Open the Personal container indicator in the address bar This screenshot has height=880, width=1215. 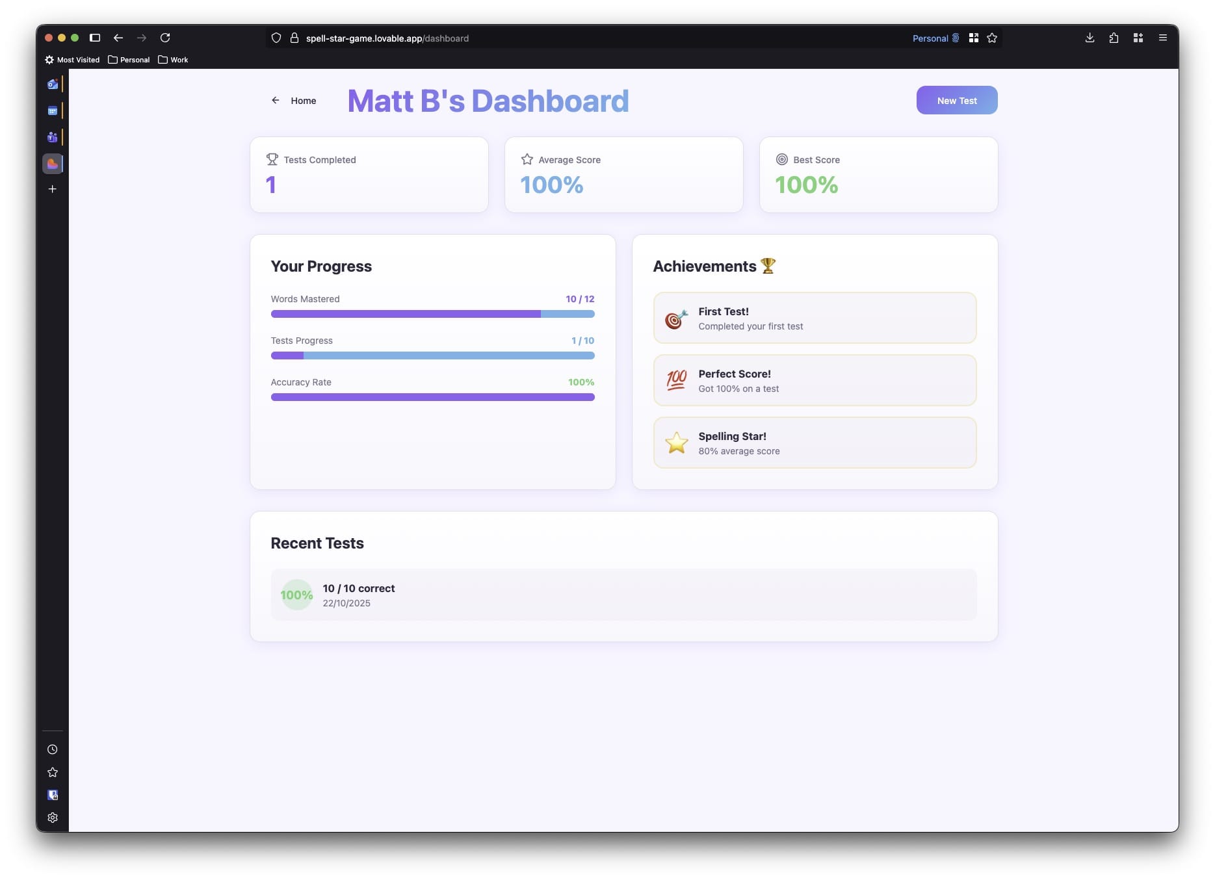(935, 38)
